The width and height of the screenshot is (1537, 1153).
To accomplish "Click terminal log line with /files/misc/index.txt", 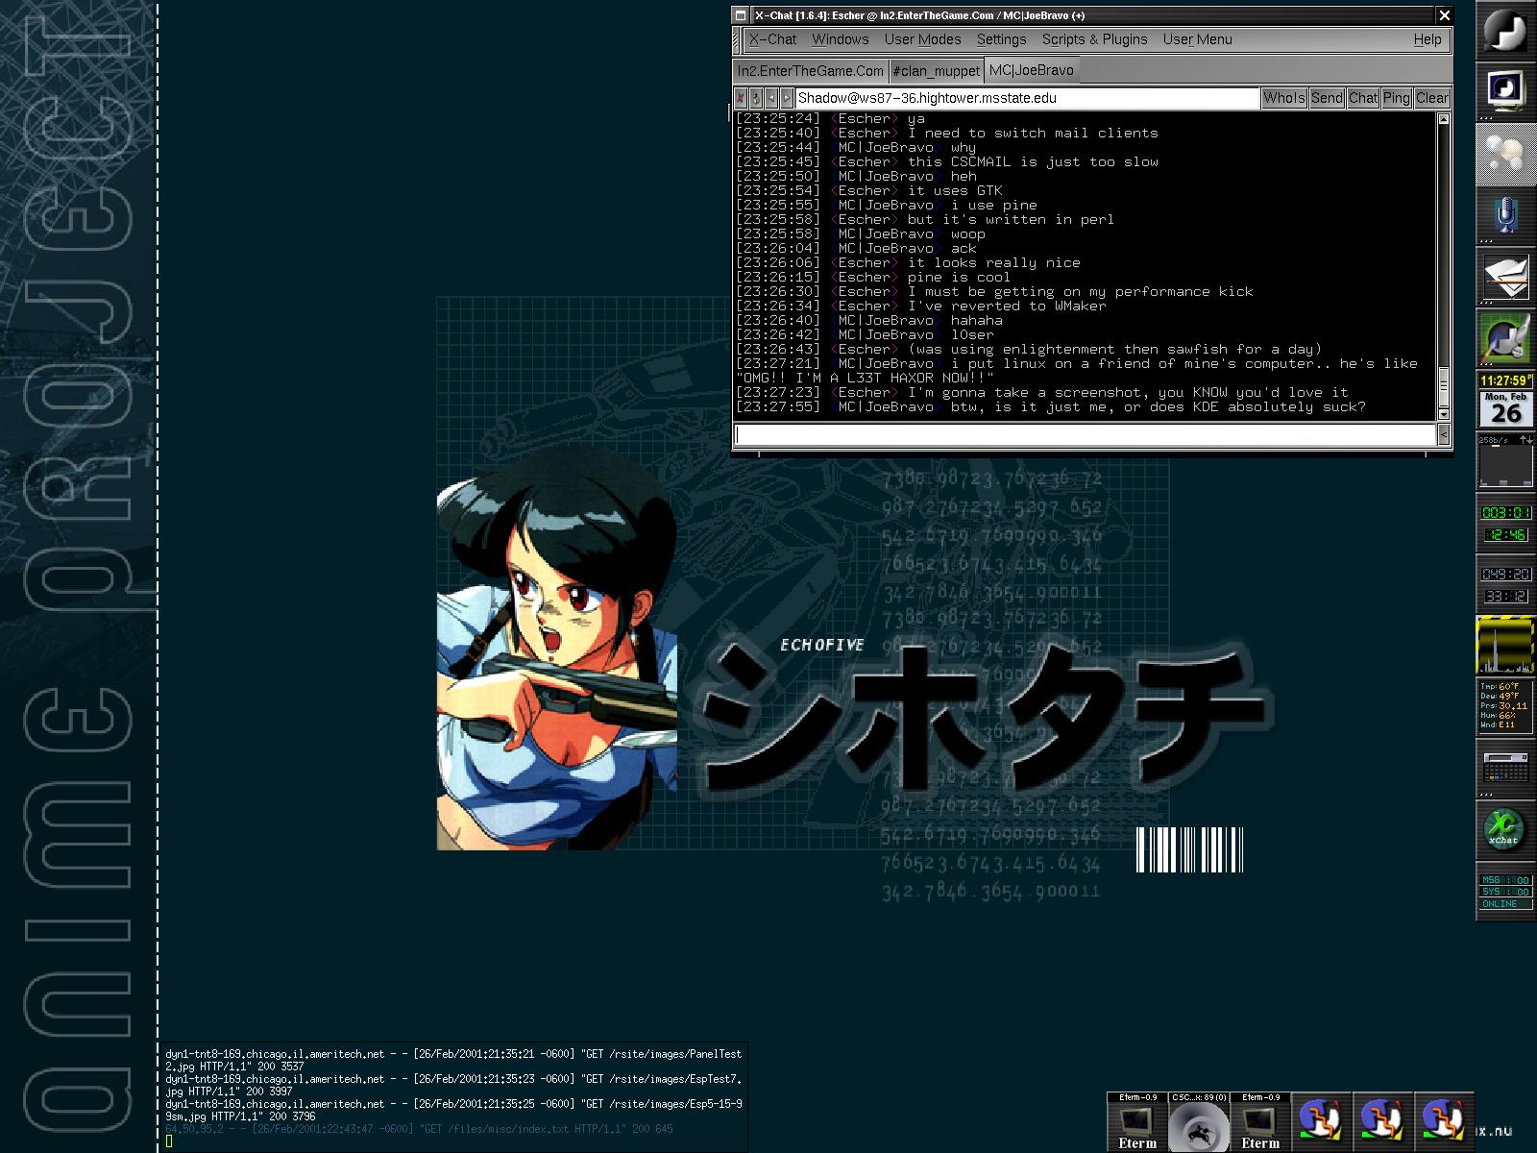I will coord(419,1129).
